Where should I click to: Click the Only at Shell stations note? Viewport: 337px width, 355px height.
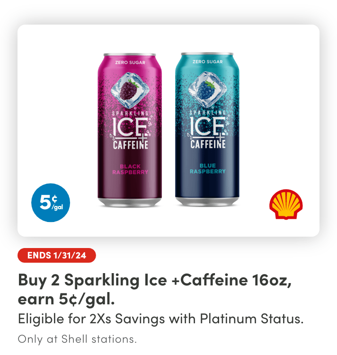pyautogui.click(x=77, y=339)
